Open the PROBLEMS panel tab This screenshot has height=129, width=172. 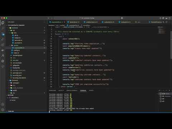[x=52, y=90]
